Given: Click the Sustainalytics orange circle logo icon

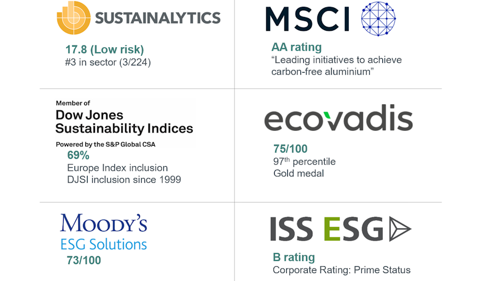Looking at the screenshot, I should [x=73, y=17].
